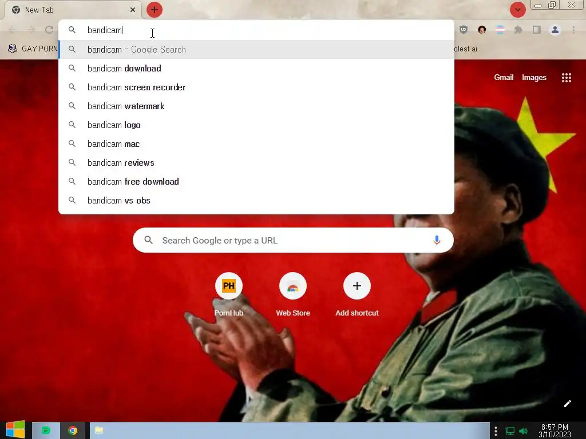Open the Extensions puzzle-piece menu
The width and height of the screenshot is (586, 439).
pyautogui.click(x=518, y=30)
